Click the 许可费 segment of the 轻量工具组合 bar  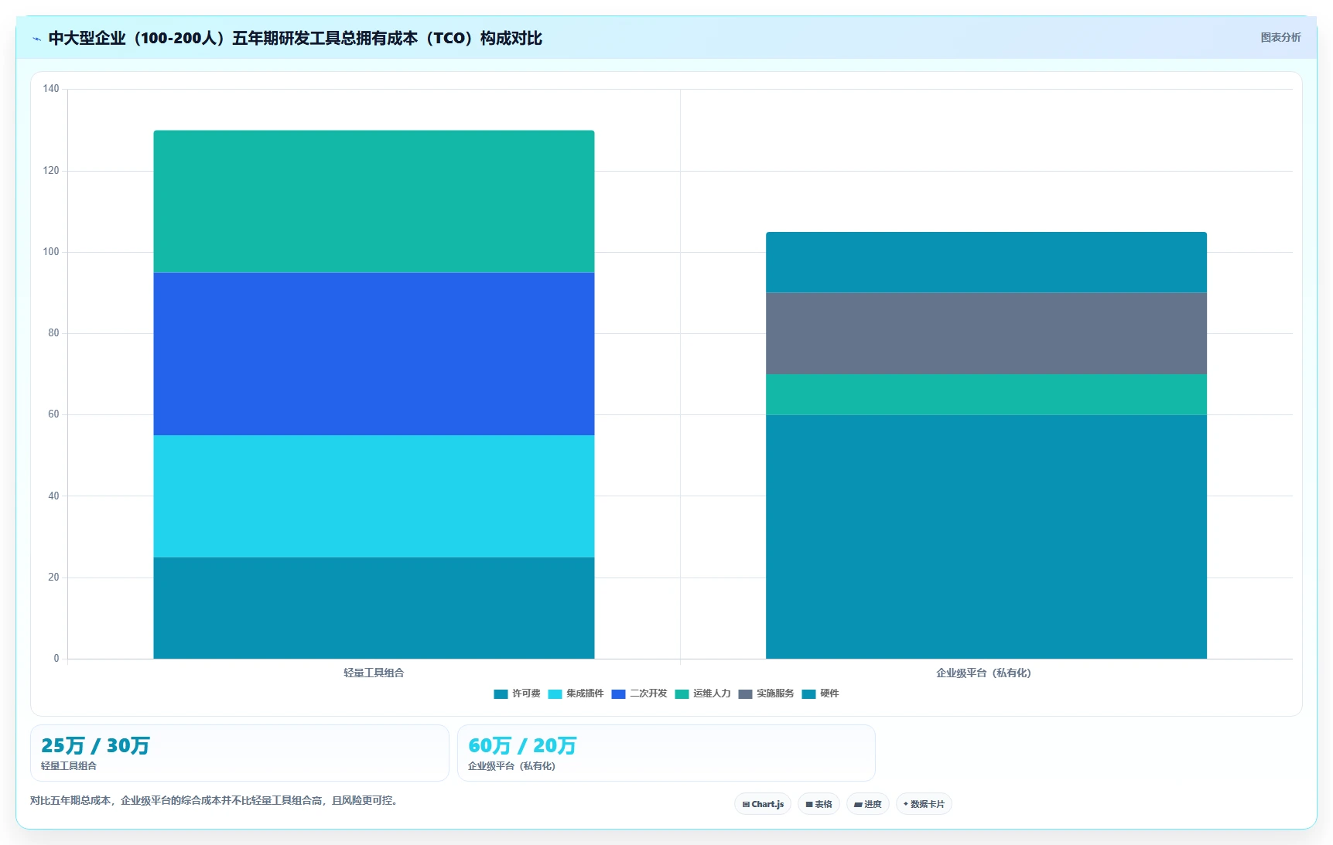coord(374,608)
